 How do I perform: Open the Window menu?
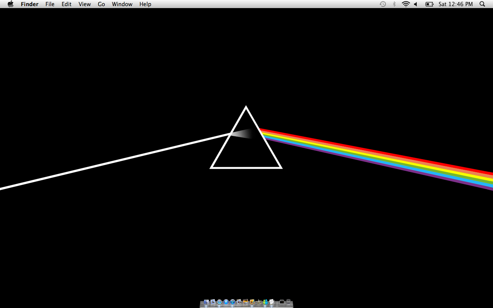coord(122,4)
